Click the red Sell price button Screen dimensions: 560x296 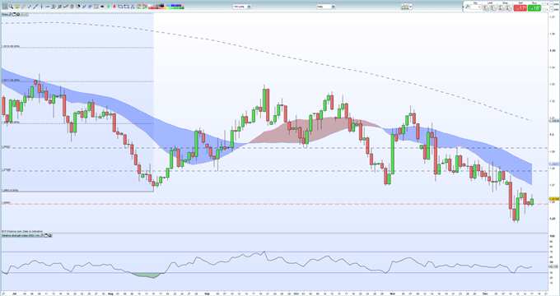pos(520,8)
